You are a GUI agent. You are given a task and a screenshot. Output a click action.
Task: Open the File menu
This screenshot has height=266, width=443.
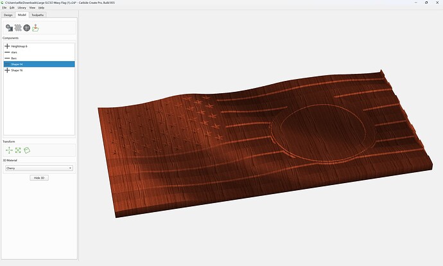pyautogui.click(x=4, y=8)
